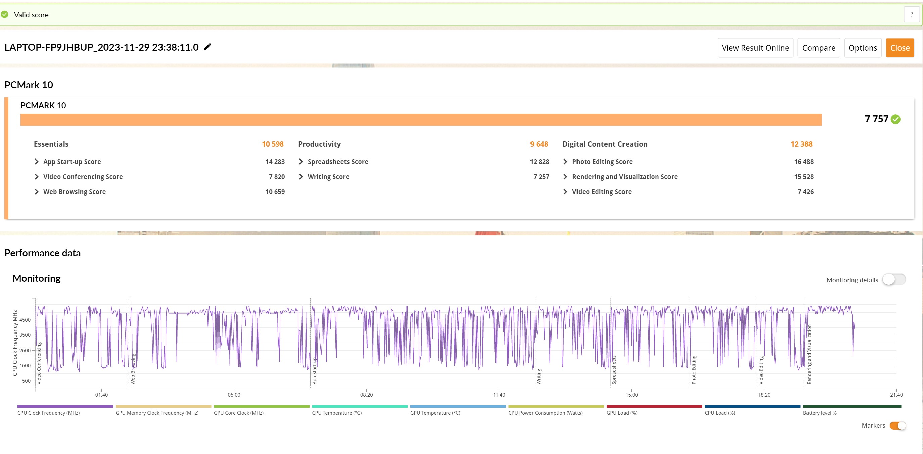923x454 pixels.
Task: Expand Photo Editing Score details
Action: click(x=565, y=162)
